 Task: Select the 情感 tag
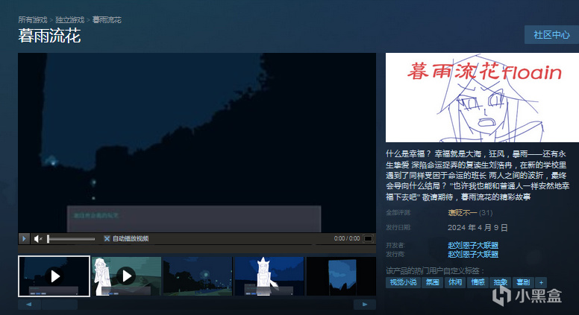(478, 282)
